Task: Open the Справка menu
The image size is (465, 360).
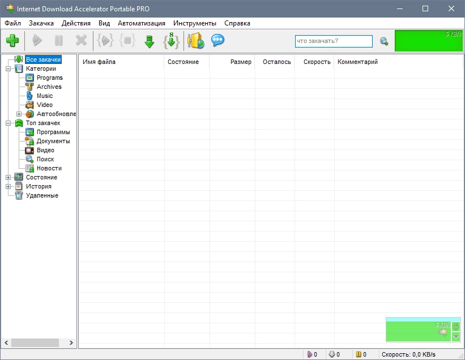Action: pos(237,23)
